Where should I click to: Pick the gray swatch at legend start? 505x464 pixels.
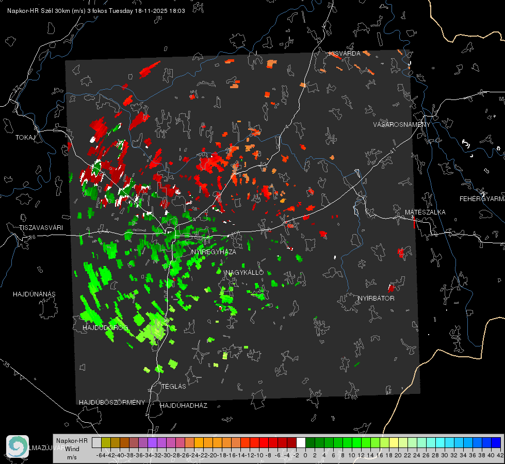96,442
